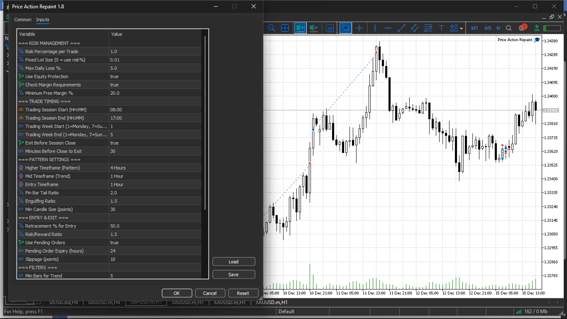Select the 'Min Bars for Trend' variable name
Viewport: 567px width, 319px height.
click(44, 276)
